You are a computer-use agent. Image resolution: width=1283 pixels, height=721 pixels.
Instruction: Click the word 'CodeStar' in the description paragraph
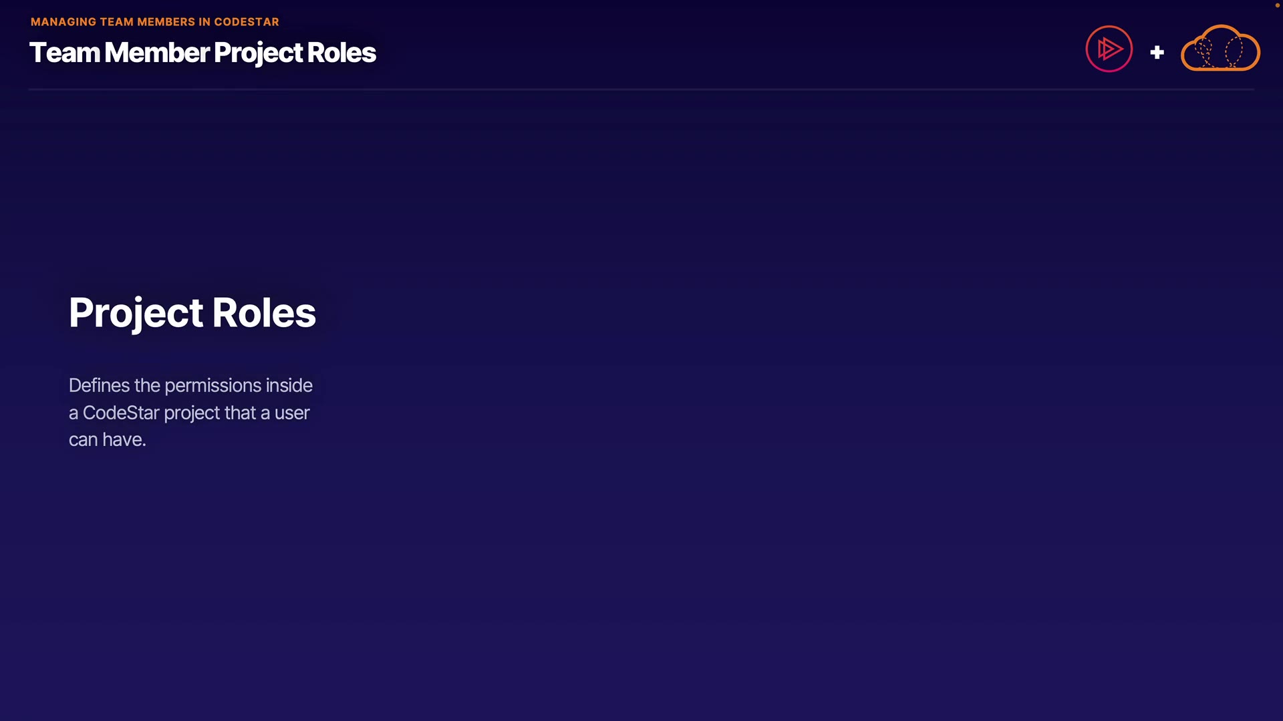[121, 413]
